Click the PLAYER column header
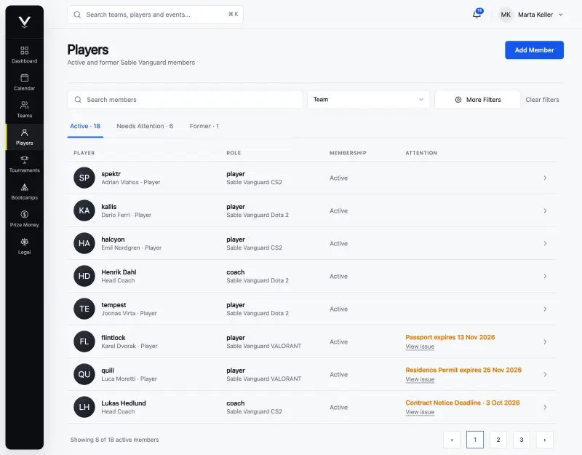Screen dimensions: 582x455 (x=84, y=153)
